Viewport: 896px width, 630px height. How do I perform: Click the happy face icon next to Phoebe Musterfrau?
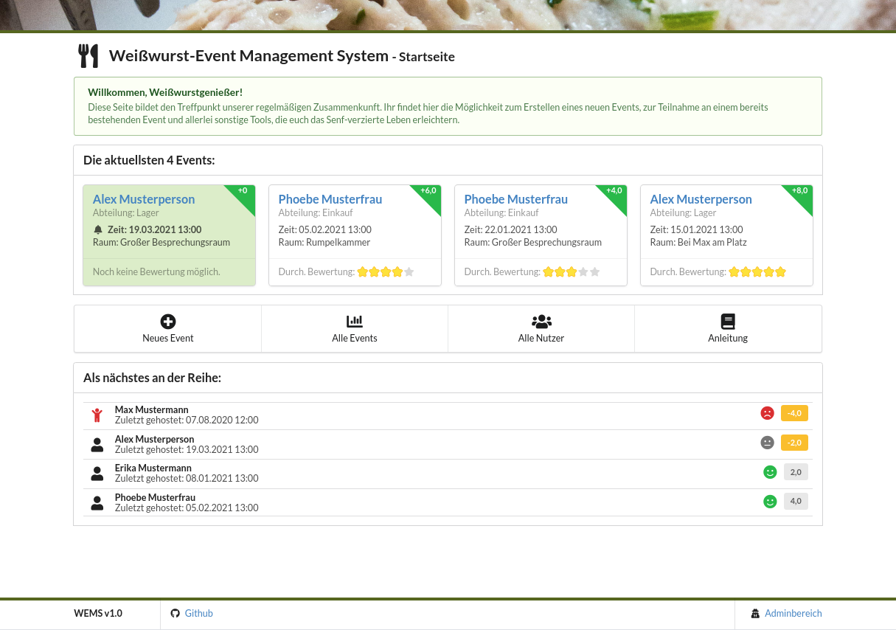[x=770, y=501]
